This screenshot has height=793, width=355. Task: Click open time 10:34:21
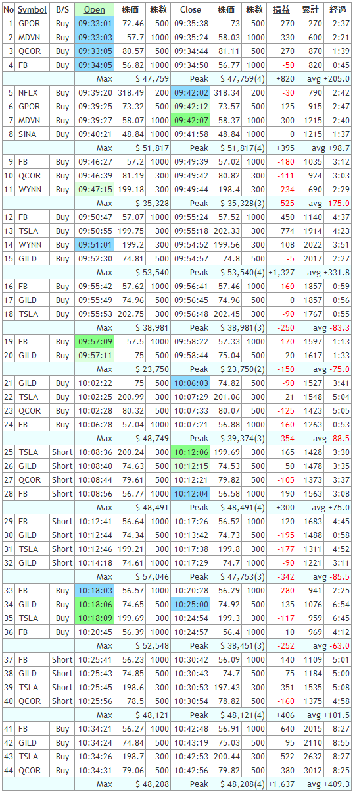(95, 729)
